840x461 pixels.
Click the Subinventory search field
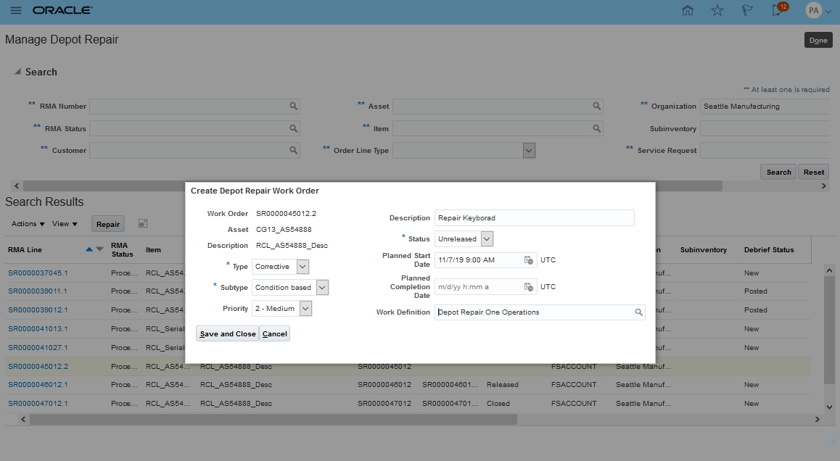pyautogui.click(x=767, y=128)
